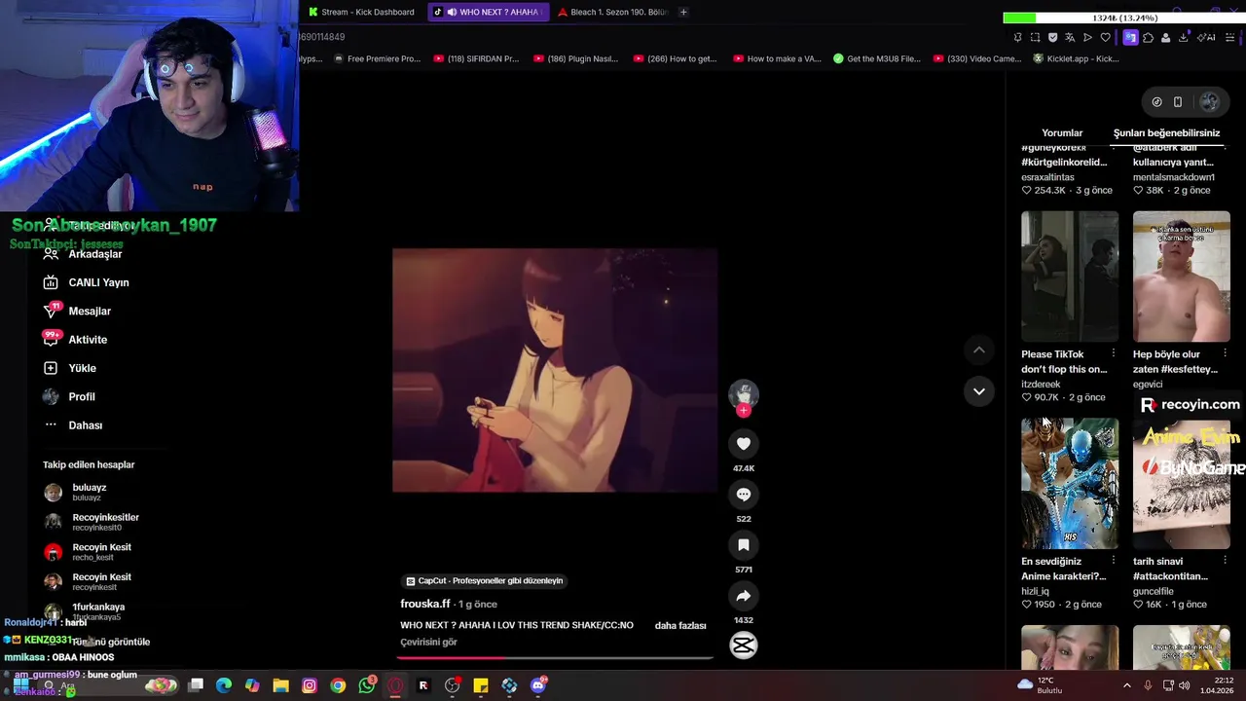
Task: Open the tarih sinavi #attackontitan thumbnail
Action: [x=1181, y=484]
